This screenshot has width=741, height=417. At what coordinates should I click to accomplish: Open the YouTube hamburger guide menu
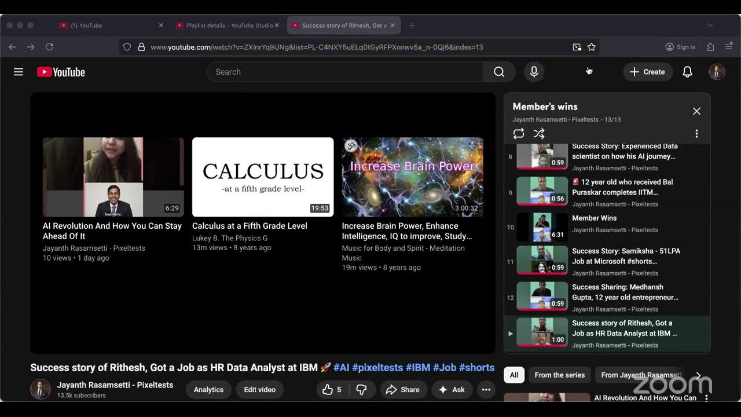pyautogui.click(x=19, y=72)
